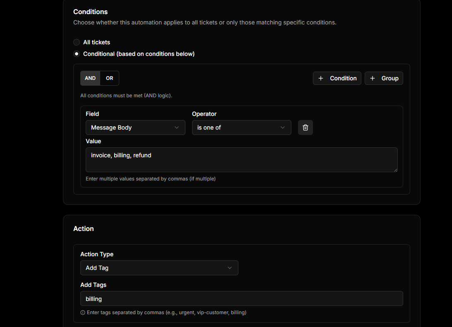Focus the Value text area with invoice keywords
Screen dimensions: 452x327
tap(241, 160)
